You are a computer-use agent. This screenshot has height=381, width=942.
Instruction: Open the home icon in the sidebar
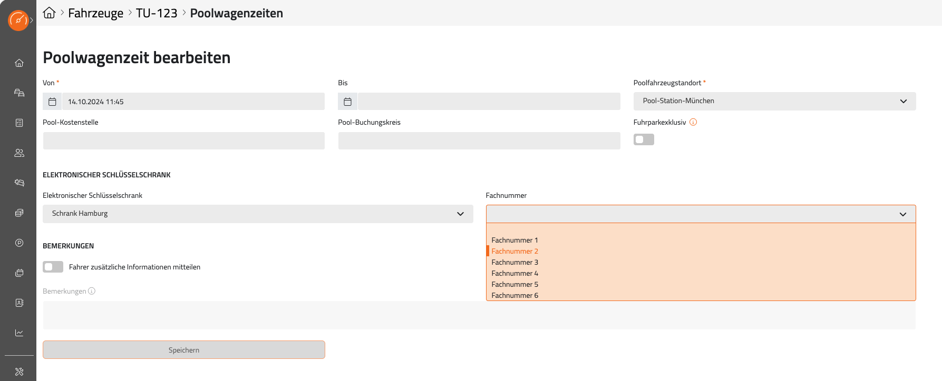[x=20, y=63]
